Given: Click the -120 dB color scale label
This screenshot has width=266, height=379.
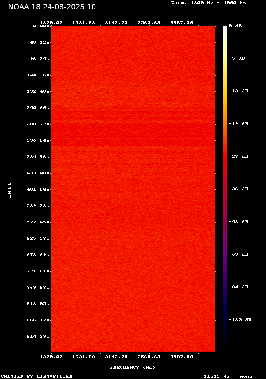Looking at the screenshot, I should click(240, 320).
